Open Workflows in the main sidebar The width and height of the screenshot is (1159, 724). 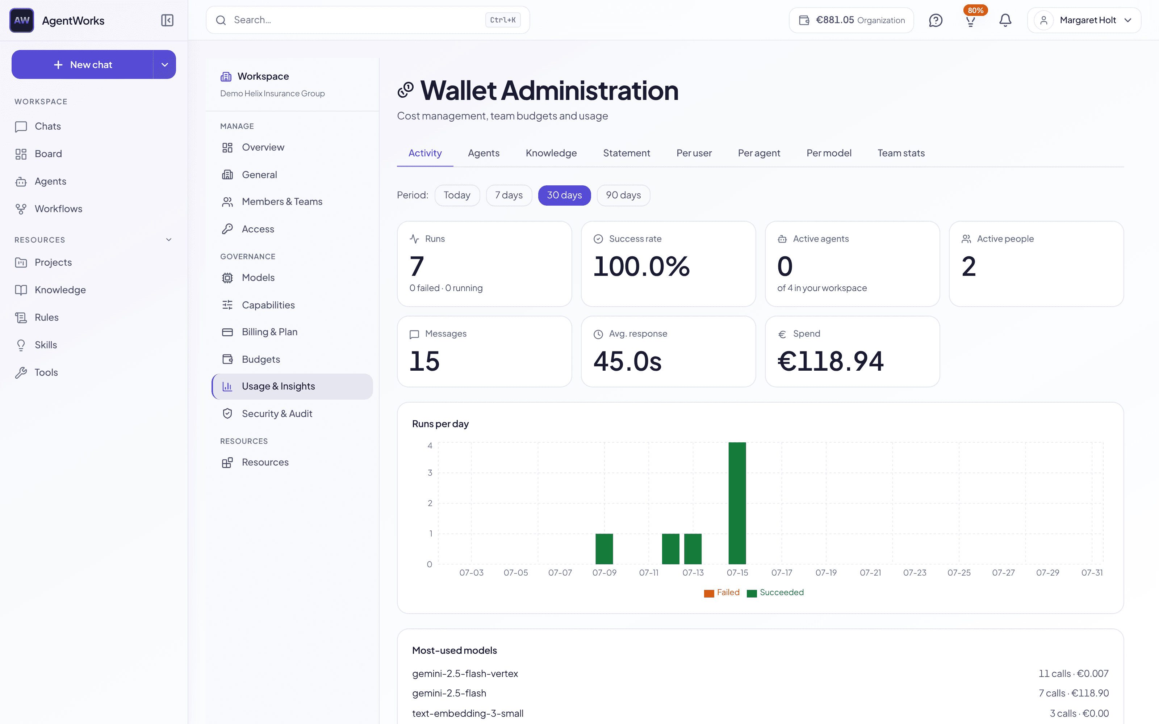click(94, 209)
